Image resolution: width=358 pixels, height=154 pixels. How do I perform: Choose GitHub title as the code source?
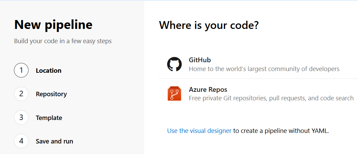(200, 60)
